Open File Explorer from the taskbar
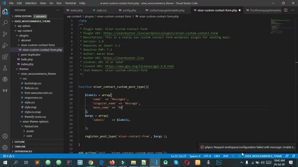Screen dimensions: 298x167 (x=134, y=162)
